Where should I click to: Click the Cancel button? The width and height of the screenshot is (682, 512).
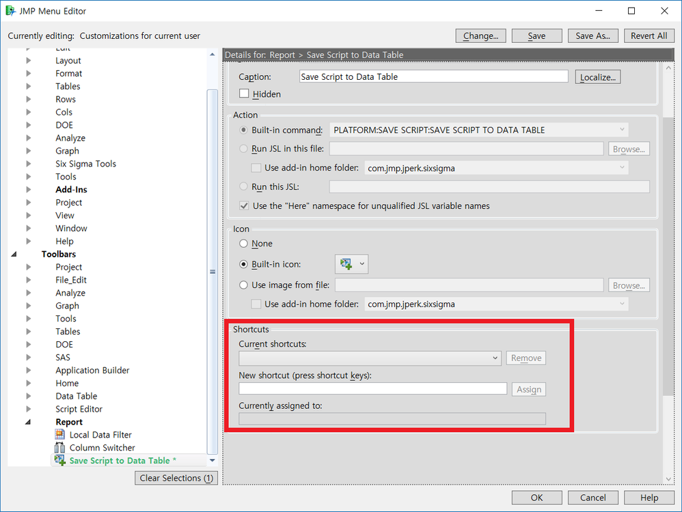click(x=593, y=497)
